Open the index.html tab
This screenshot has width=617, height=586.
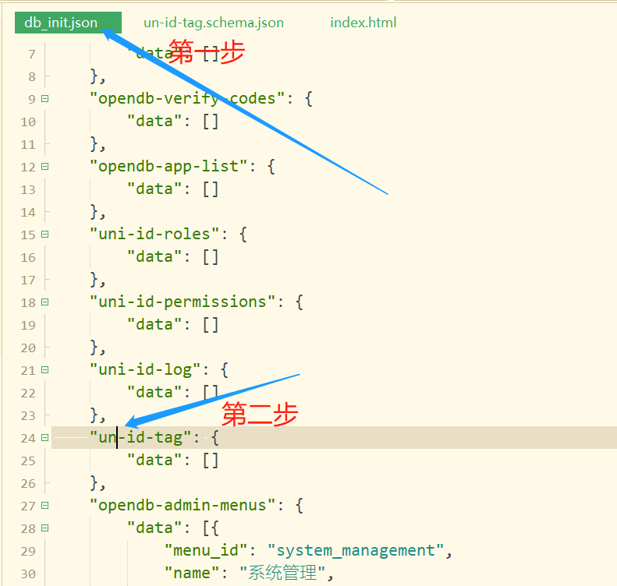pyautogui.click(x=363, y=23)
